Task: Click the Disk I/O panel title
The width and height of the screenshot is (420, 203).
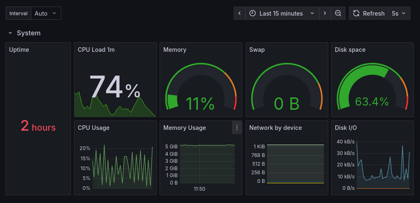Action: click(x=346, y=128)
